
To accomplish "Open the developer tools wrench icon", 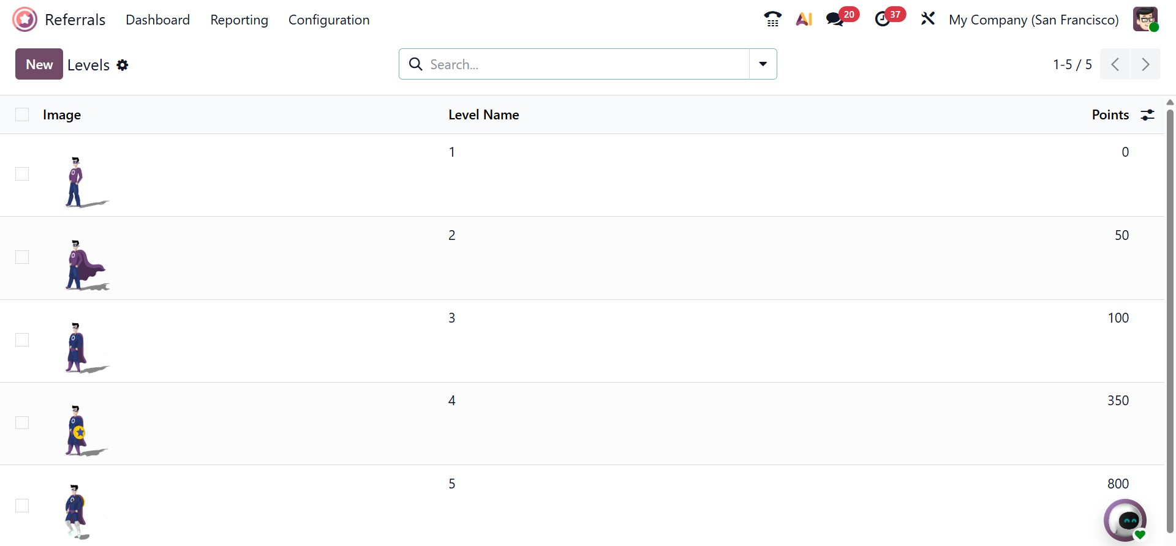I will pyautogui.click(x=927, y=20).
